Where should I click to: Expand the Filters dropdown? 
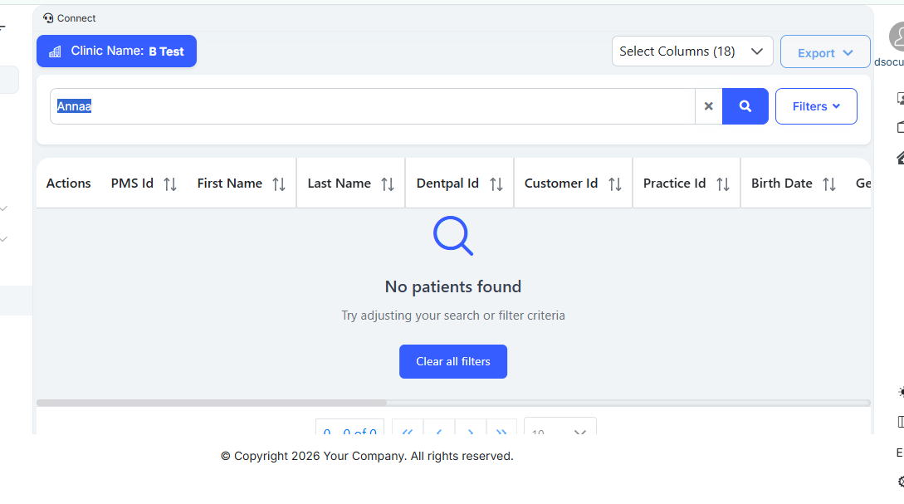(815, 106)
